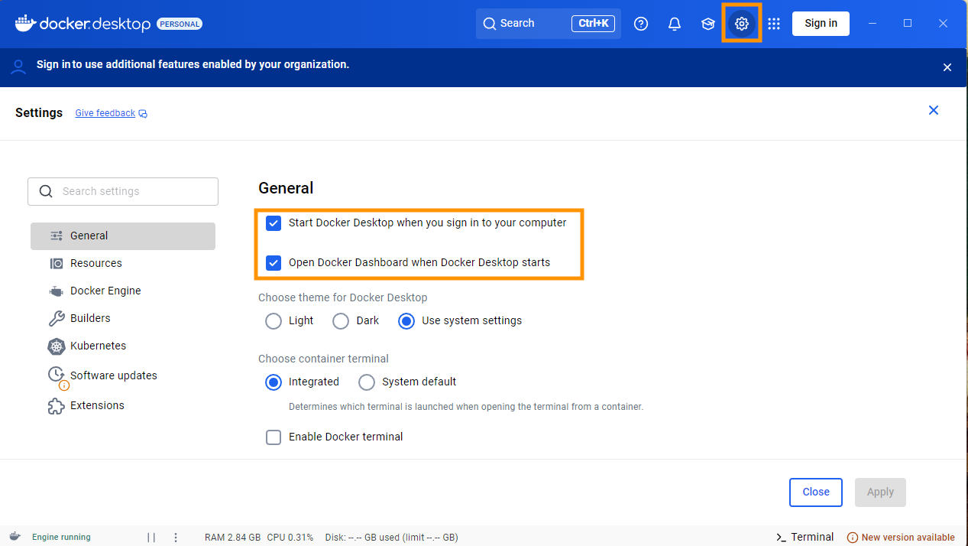Open the Software updates section
Image resolution: width=968 pixels, height=546 pixels.
click(123, 375)
